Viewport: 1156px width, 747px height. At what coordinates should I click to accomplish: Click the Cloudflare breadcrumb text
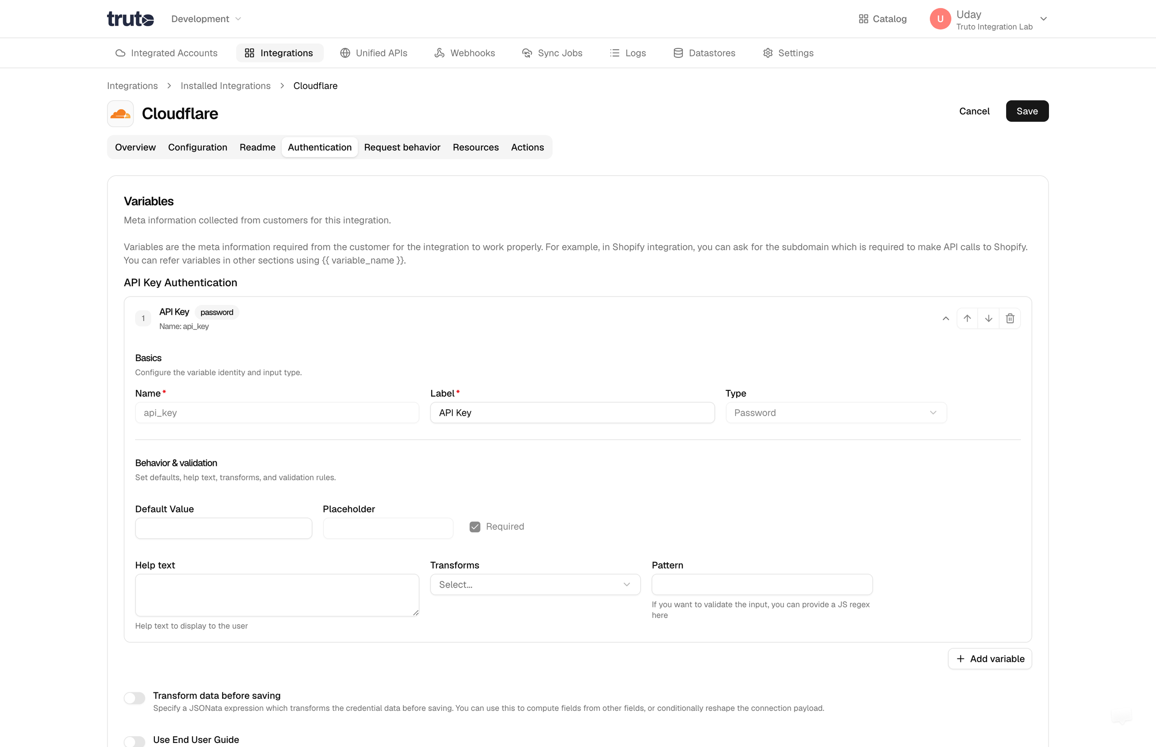(316, 86)
